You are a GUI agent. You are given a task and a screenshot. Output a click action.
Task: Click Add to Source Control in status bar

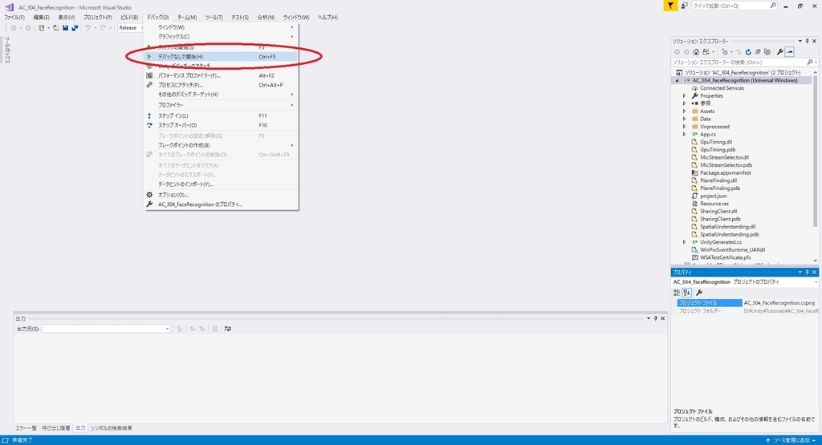(790, 440)
